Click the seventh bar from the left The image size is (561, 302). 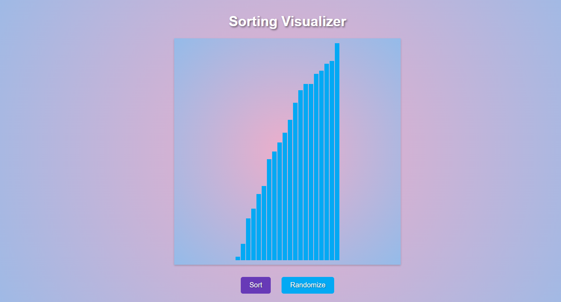click(x=269, y=210)
